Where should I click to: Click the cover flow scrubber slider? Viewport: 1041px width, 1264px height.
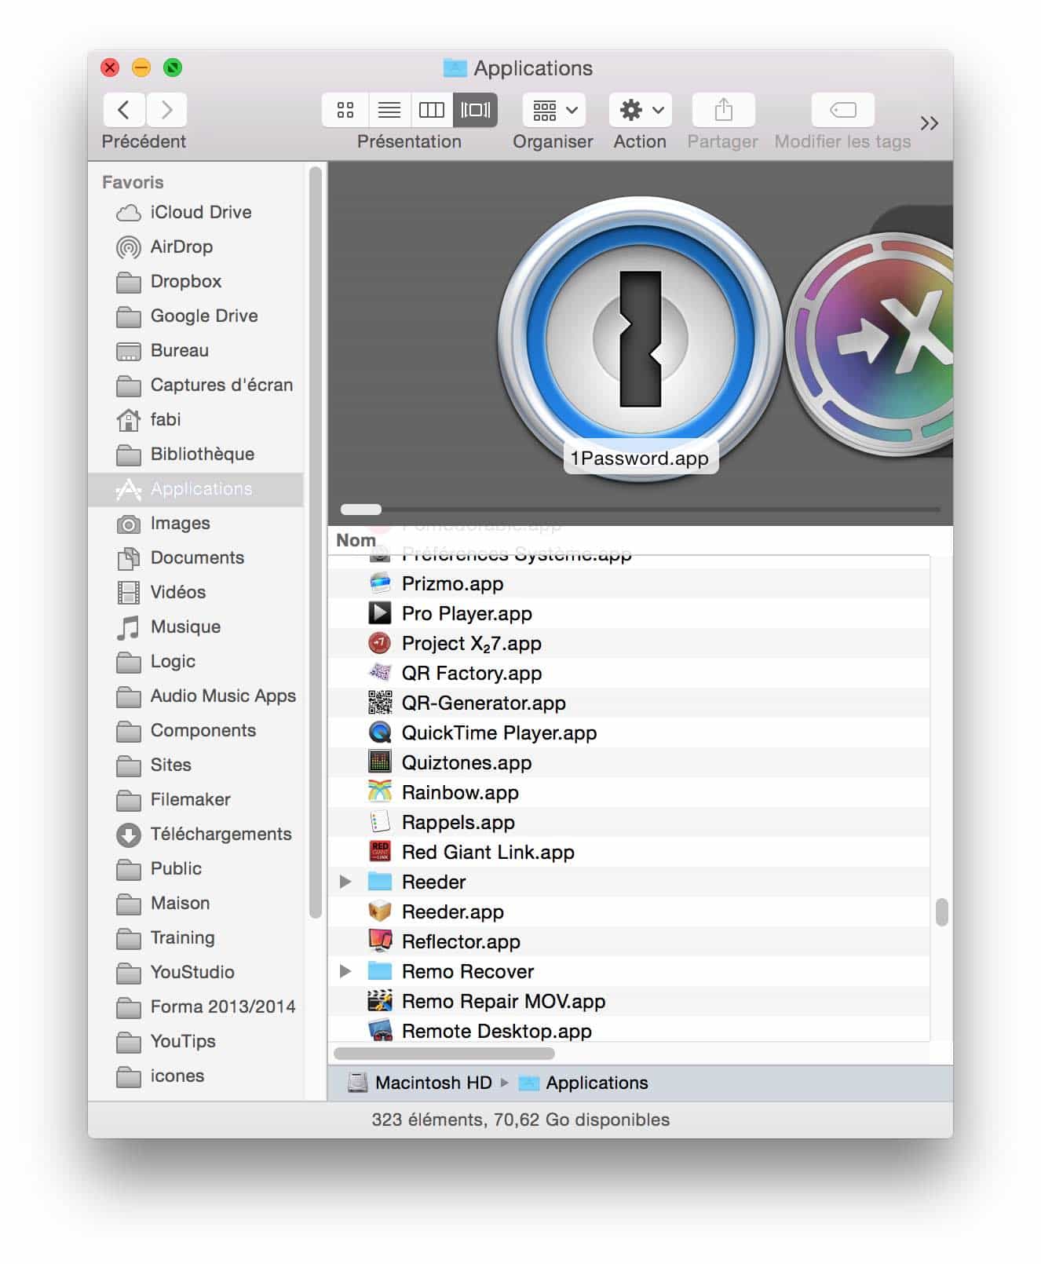[361, 510]
